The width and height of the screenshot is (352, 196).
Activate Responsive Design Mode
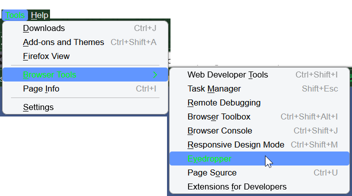259,145
